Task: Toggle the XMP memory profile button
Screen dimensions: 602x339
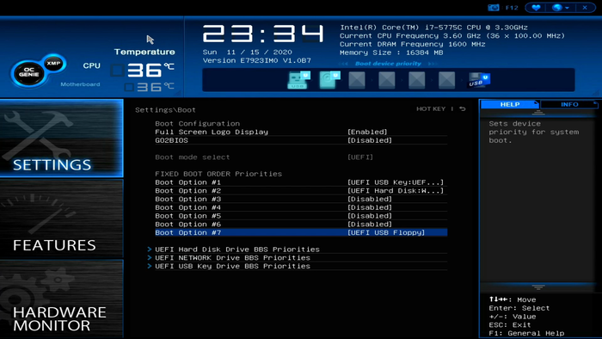Action: coord(53,64)
